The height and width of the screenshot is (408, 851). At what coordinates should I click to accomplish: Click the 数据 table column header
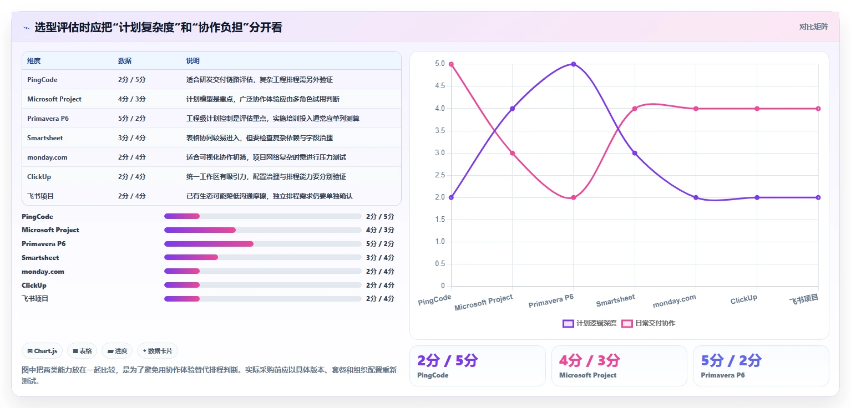point(125,61)
